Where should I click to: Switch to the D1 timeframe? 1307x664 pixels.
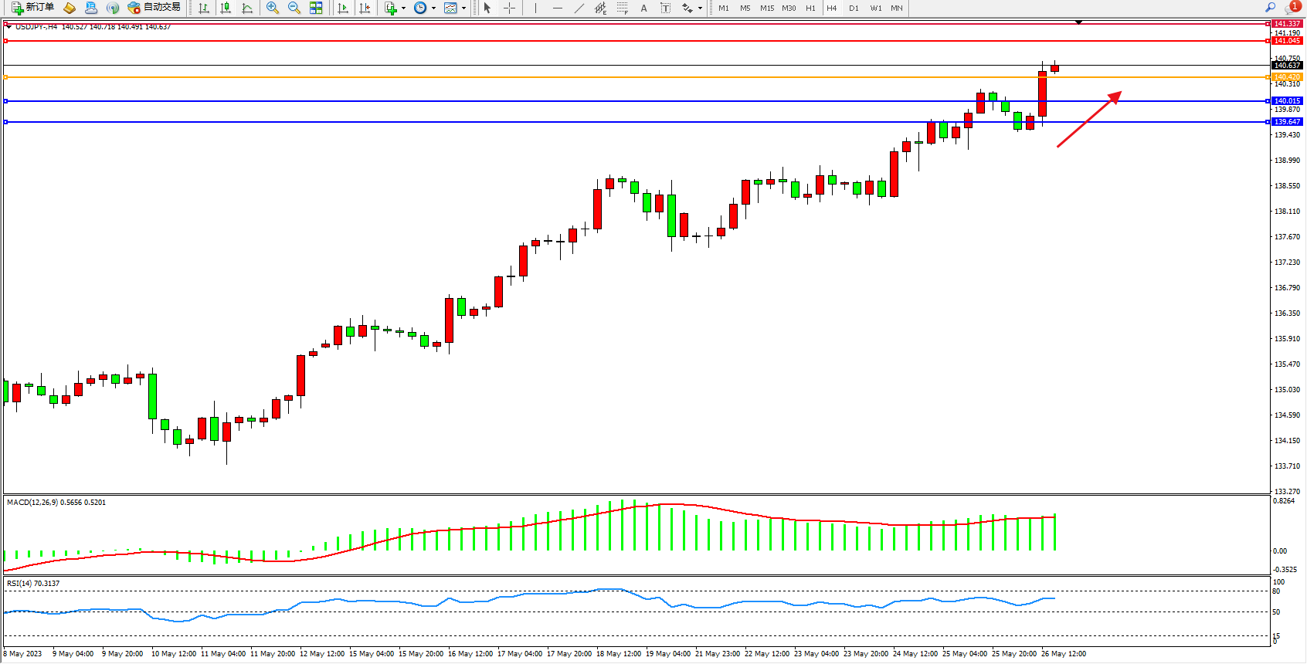[854, 8]
